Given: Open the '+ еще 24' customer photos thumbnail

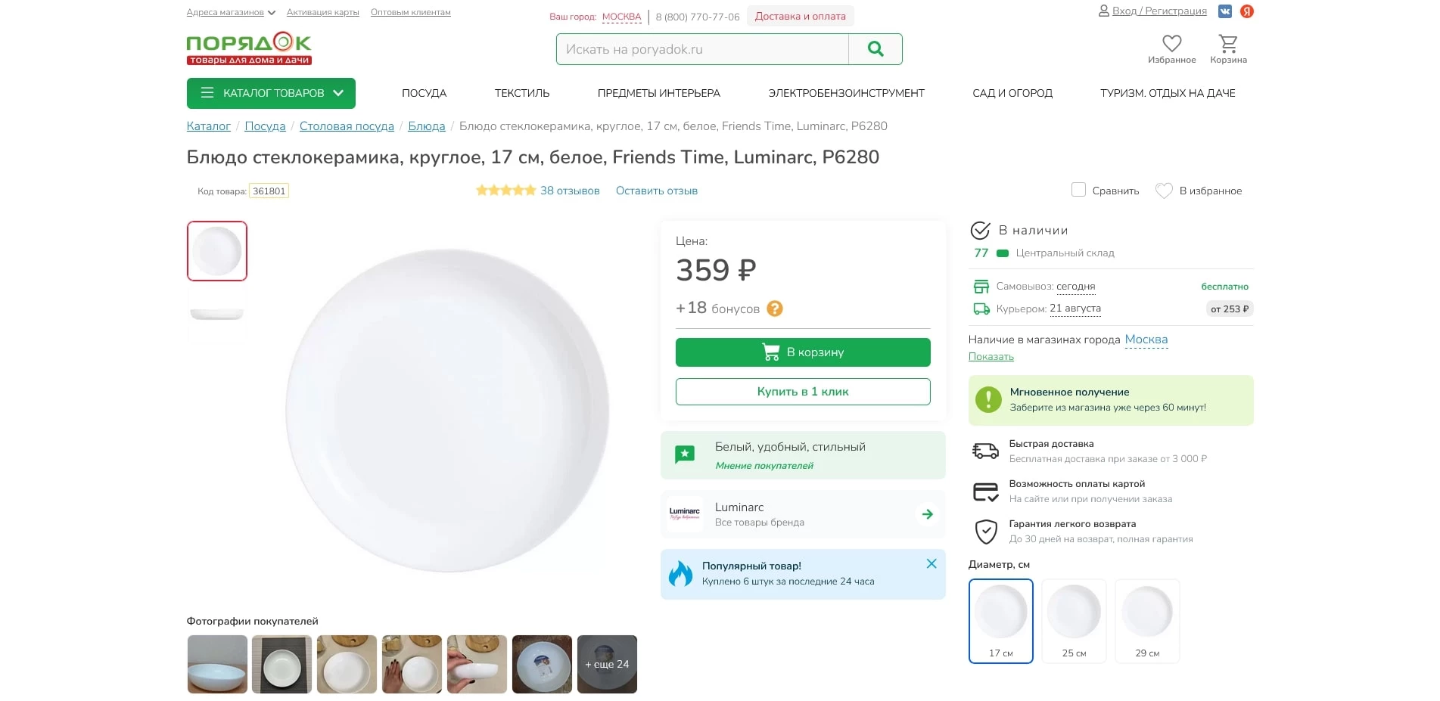Looking at the screenshot, I should (x=607, y=664).
